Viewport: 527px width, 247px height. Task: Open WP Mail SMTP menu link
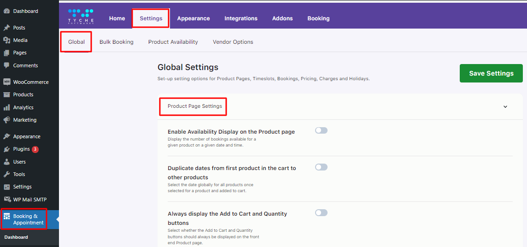29,200
